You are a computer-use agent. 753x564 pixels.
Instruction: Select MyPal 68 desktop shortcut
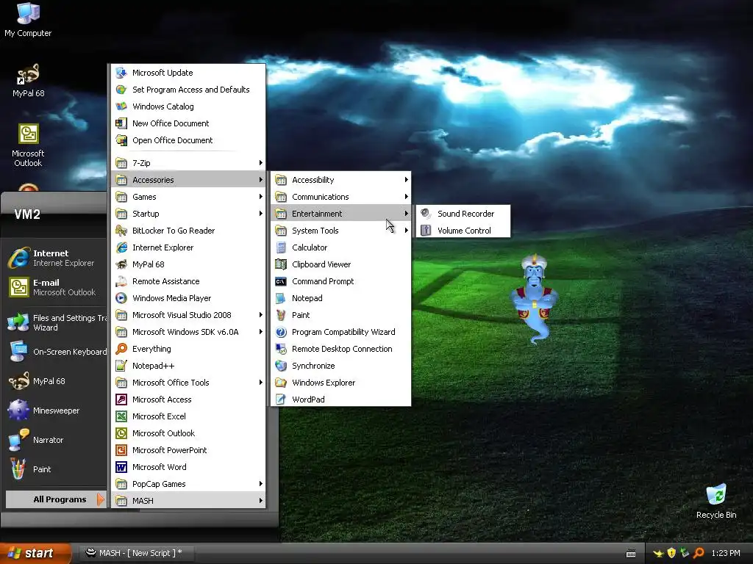(x=29, y=80)
